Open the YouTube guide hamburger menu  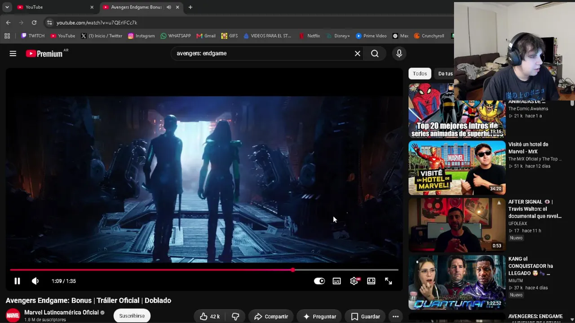click(x=13, y=53)
